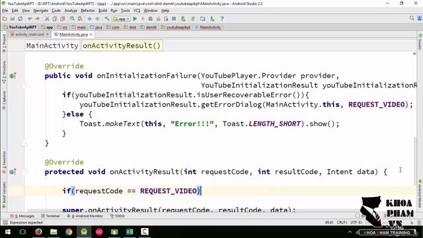
Task: Close the activity_main.xml tab
Action: pos(47,34)
